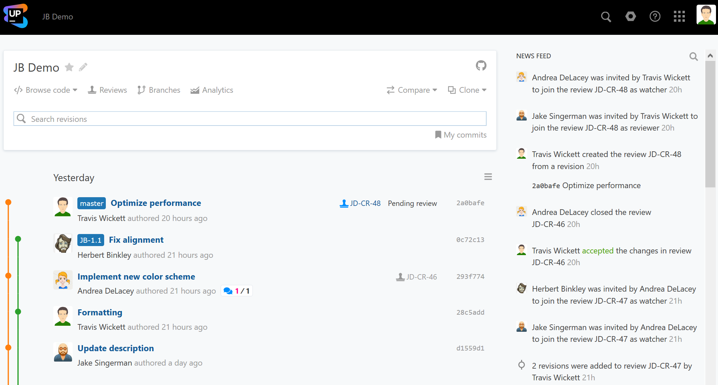Open the help question mark icon

655,16
